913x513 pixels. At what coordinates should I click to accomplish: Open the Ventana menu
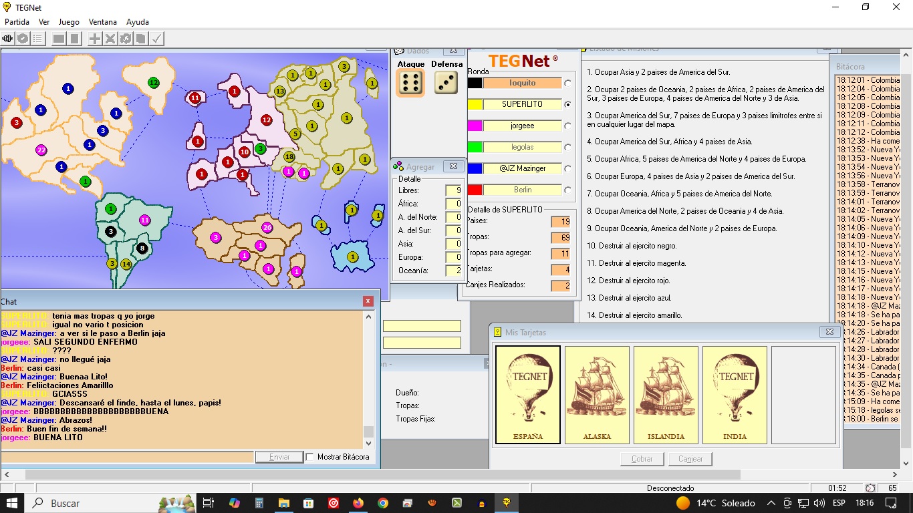(102, 22)
